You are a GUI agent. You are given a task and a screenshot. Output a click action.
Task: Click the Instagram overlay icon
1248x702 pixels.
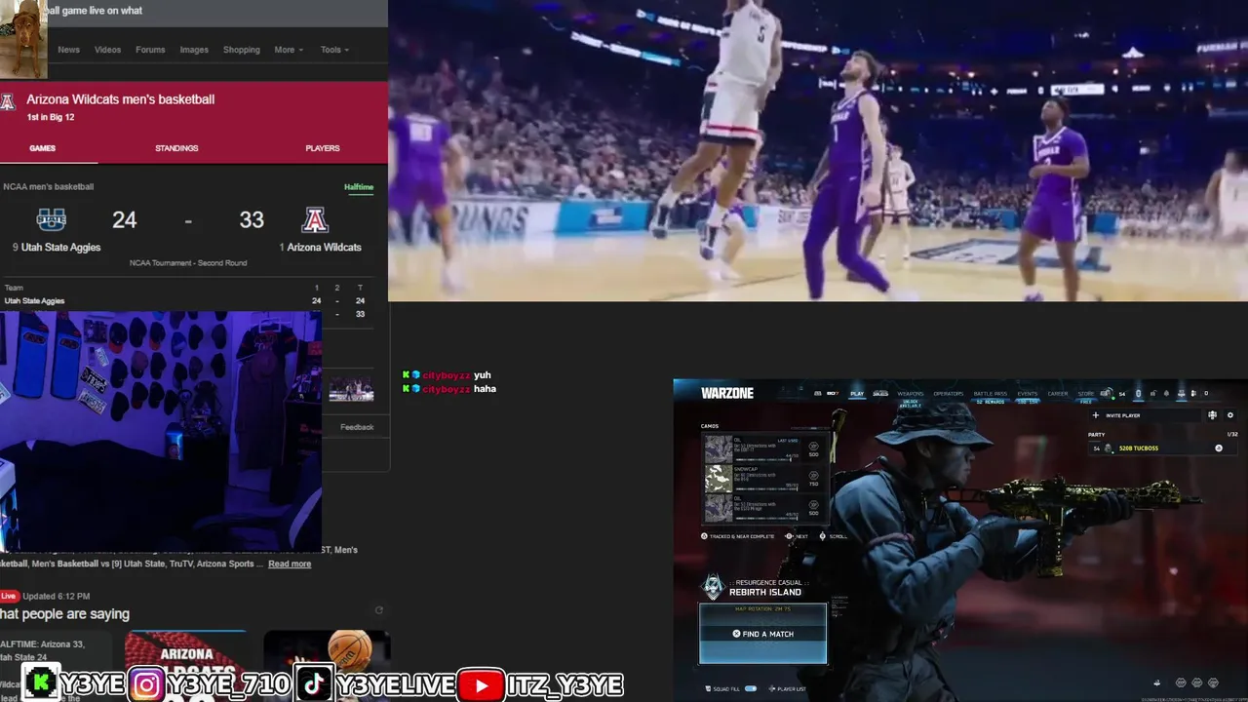point(146,684)
